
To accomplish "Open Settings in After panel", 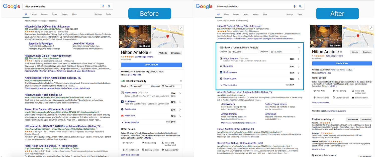I will click(x=290, y=14).
